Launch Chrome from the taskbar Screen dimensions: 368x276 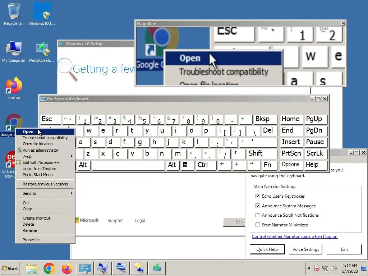[49, 268]
